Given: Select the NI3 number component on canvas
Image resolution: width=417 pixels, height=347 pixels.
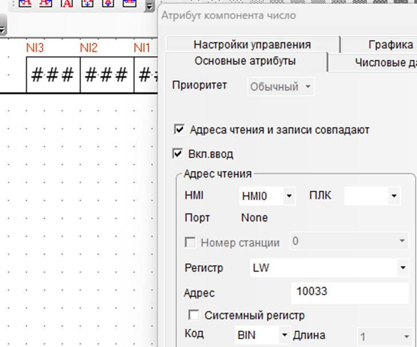Looking at the screenshot, I should (x=53, y=75).
